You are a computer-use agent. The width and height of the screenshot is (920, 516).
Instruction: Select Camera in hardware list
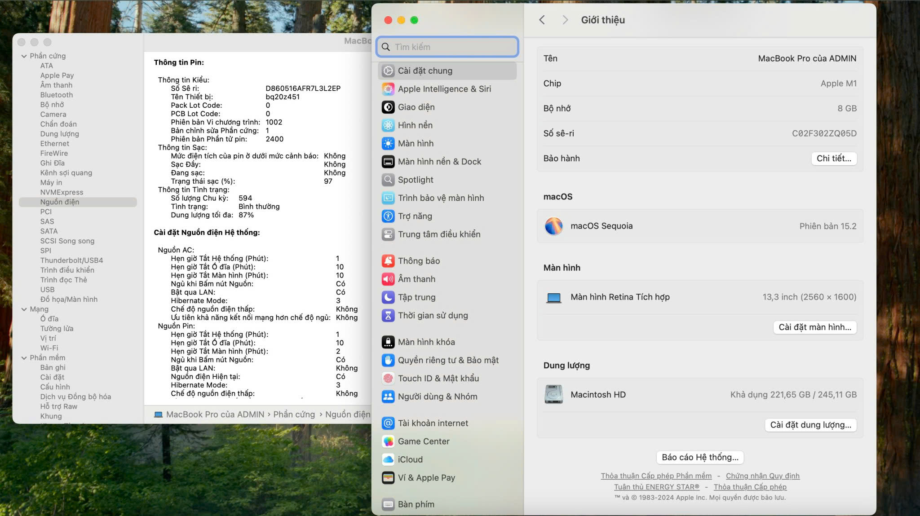(x=53, y=115)
